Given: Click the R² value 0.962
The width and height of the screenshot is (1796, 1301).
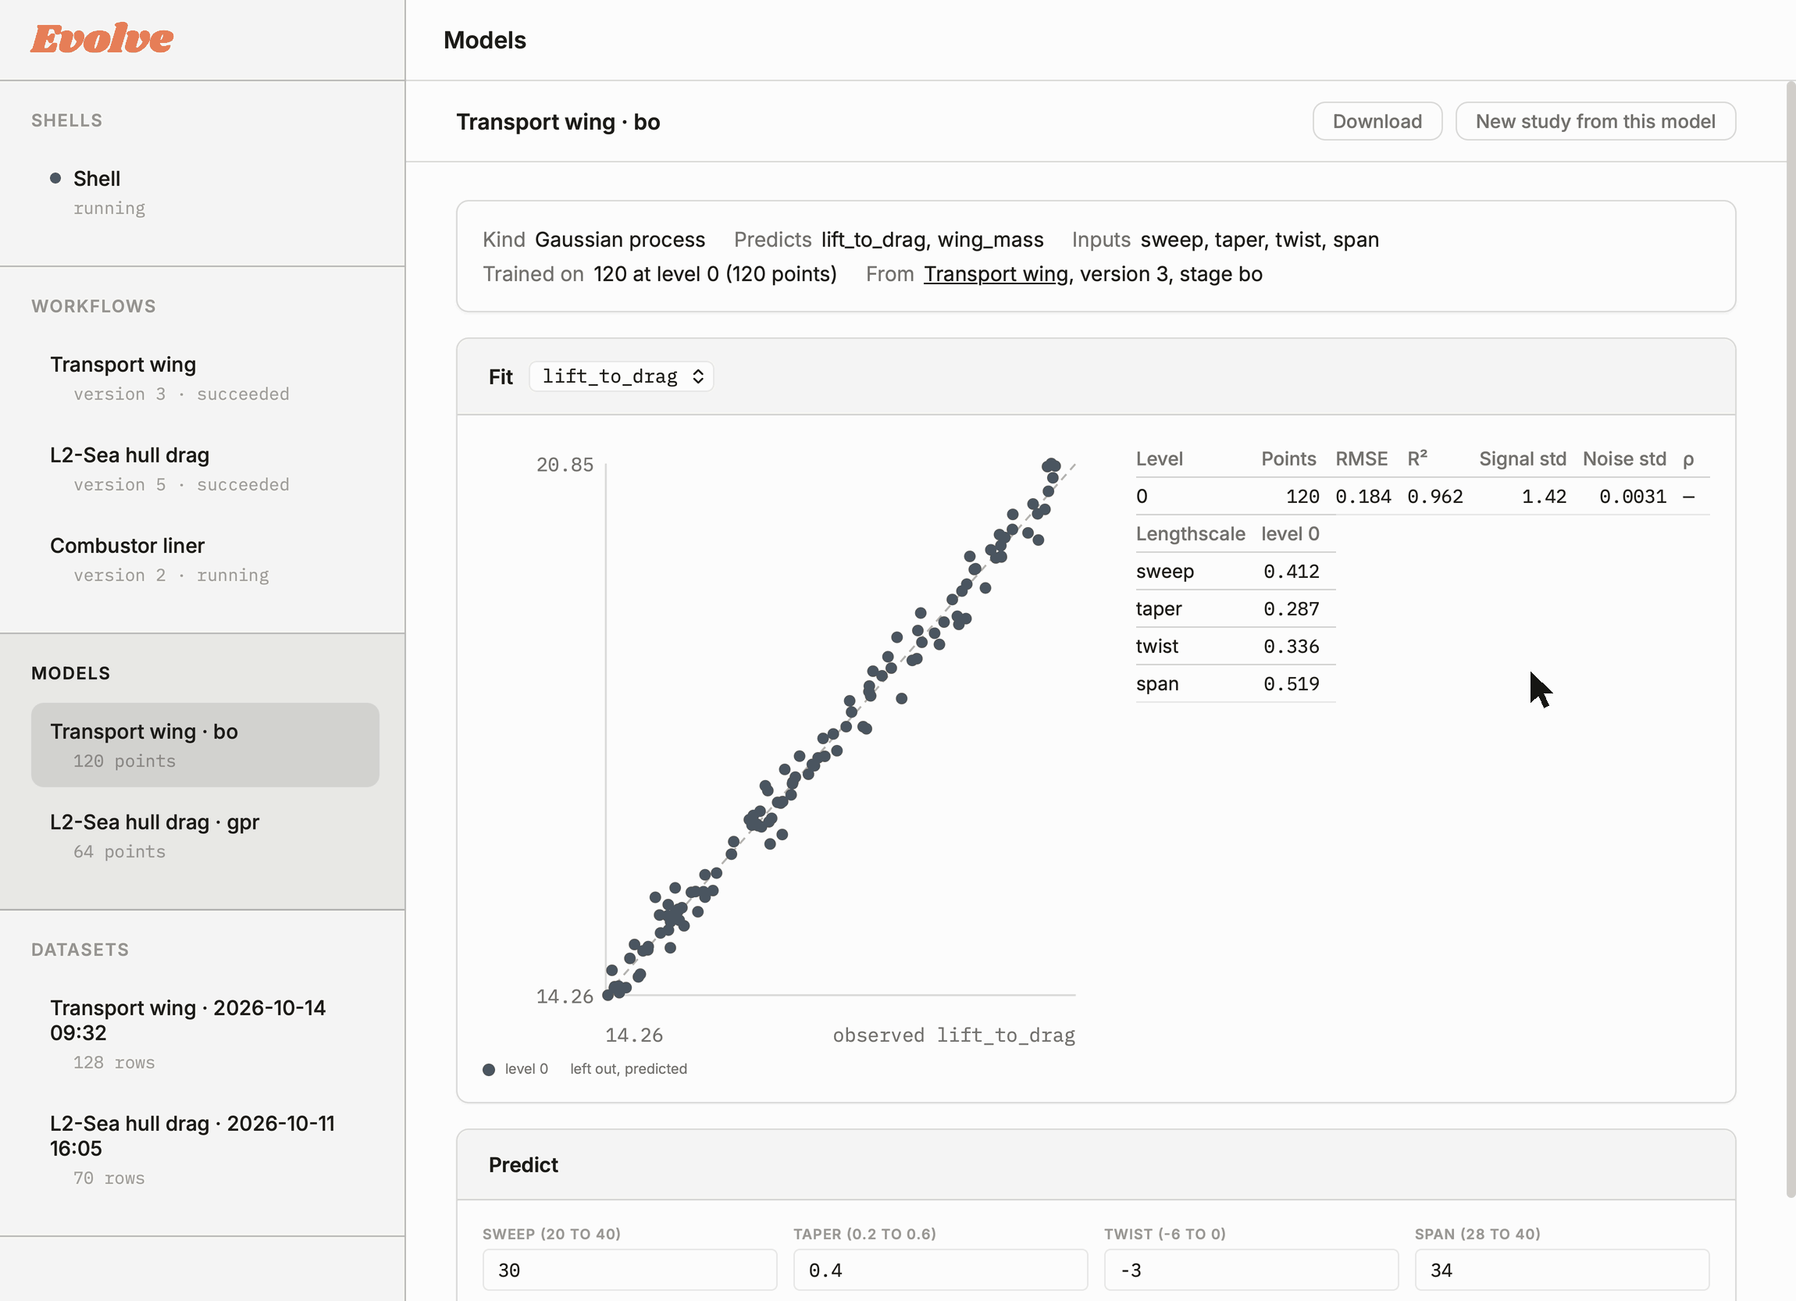Looking at the screenshot, I should pyautogui.click(x=1435, y=497).
